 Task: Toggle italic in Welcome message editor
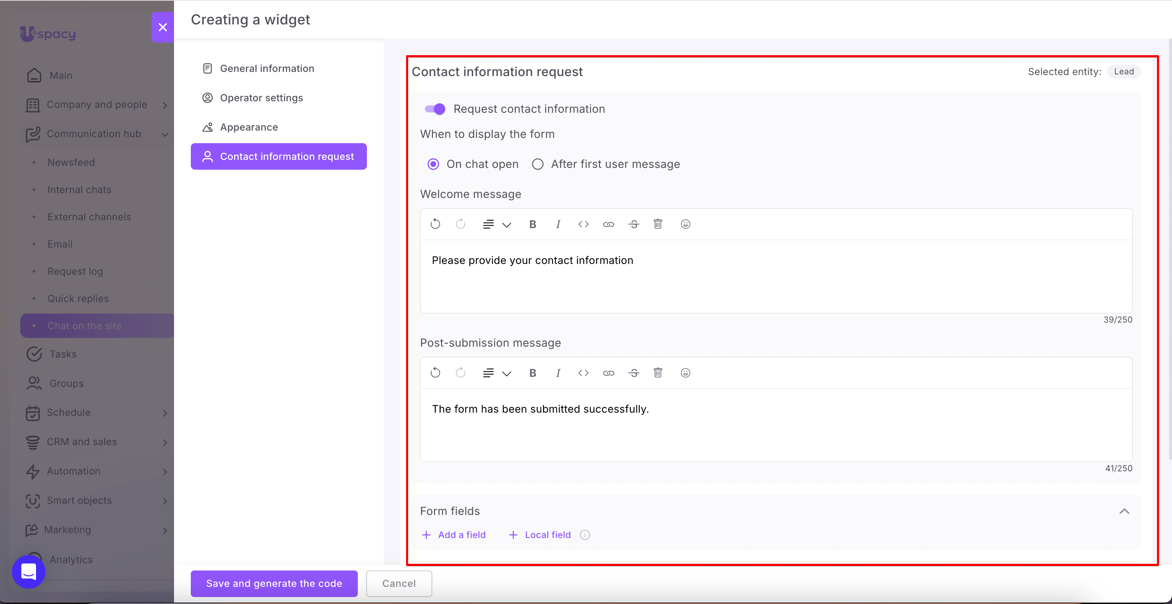click(x=558, y=224)
